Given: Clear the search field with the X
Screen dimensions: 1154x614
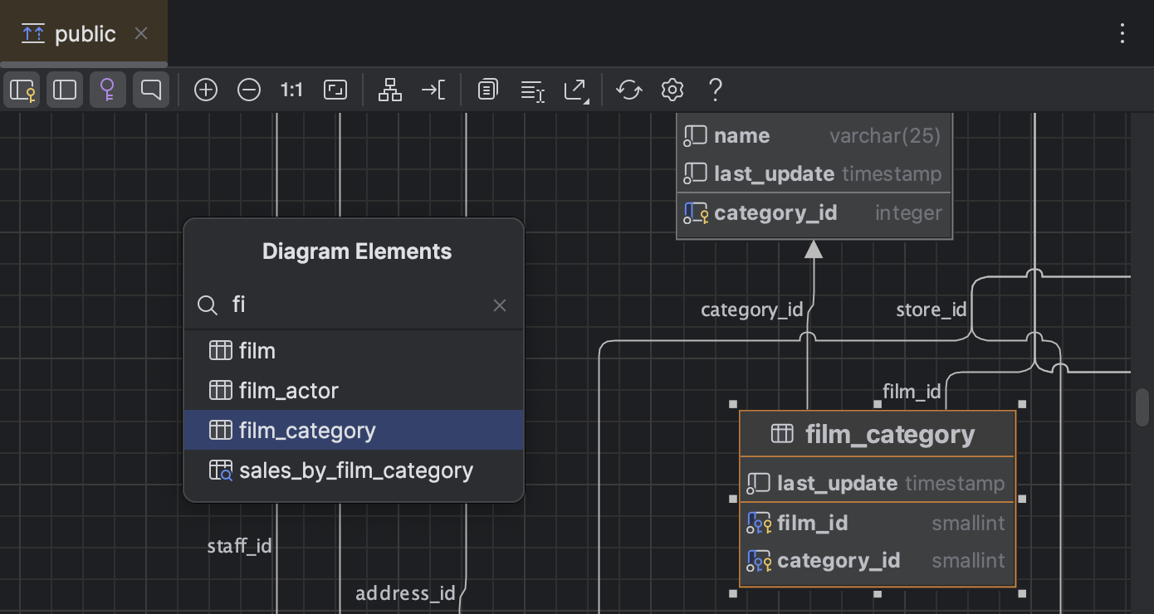Looking at the screenshot, I should (499, 305).
